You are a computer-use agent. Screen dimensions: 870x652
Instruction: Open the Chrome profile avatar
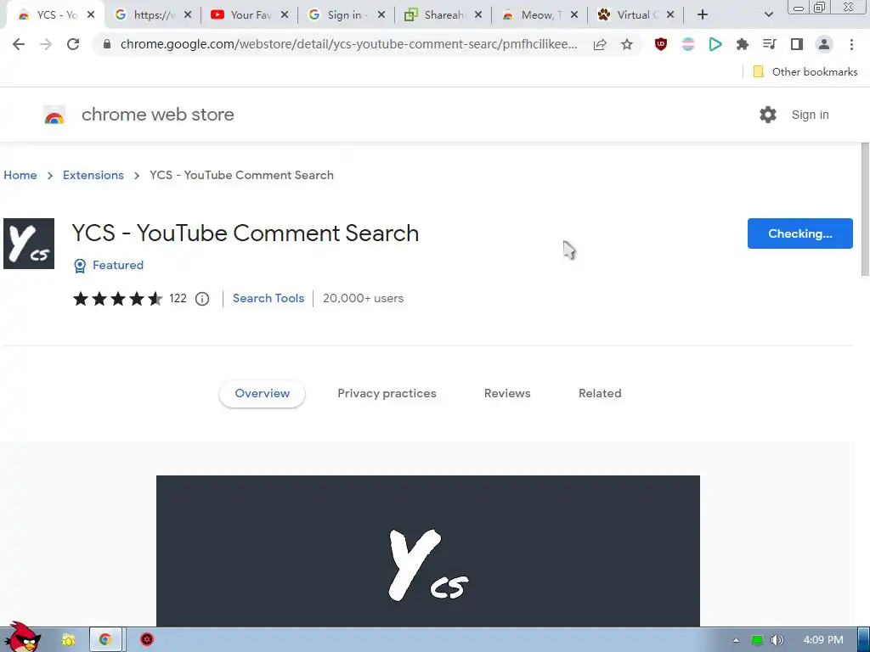click(x=824, y=44)
